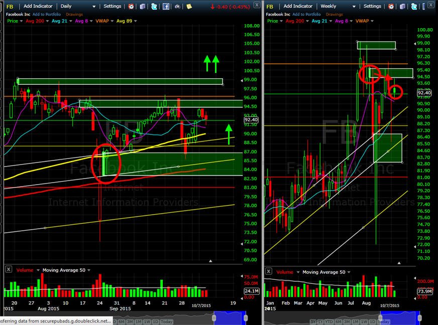Select 3M range in Daily chart
The image size is (438, 325).
[x=130, y=321]
